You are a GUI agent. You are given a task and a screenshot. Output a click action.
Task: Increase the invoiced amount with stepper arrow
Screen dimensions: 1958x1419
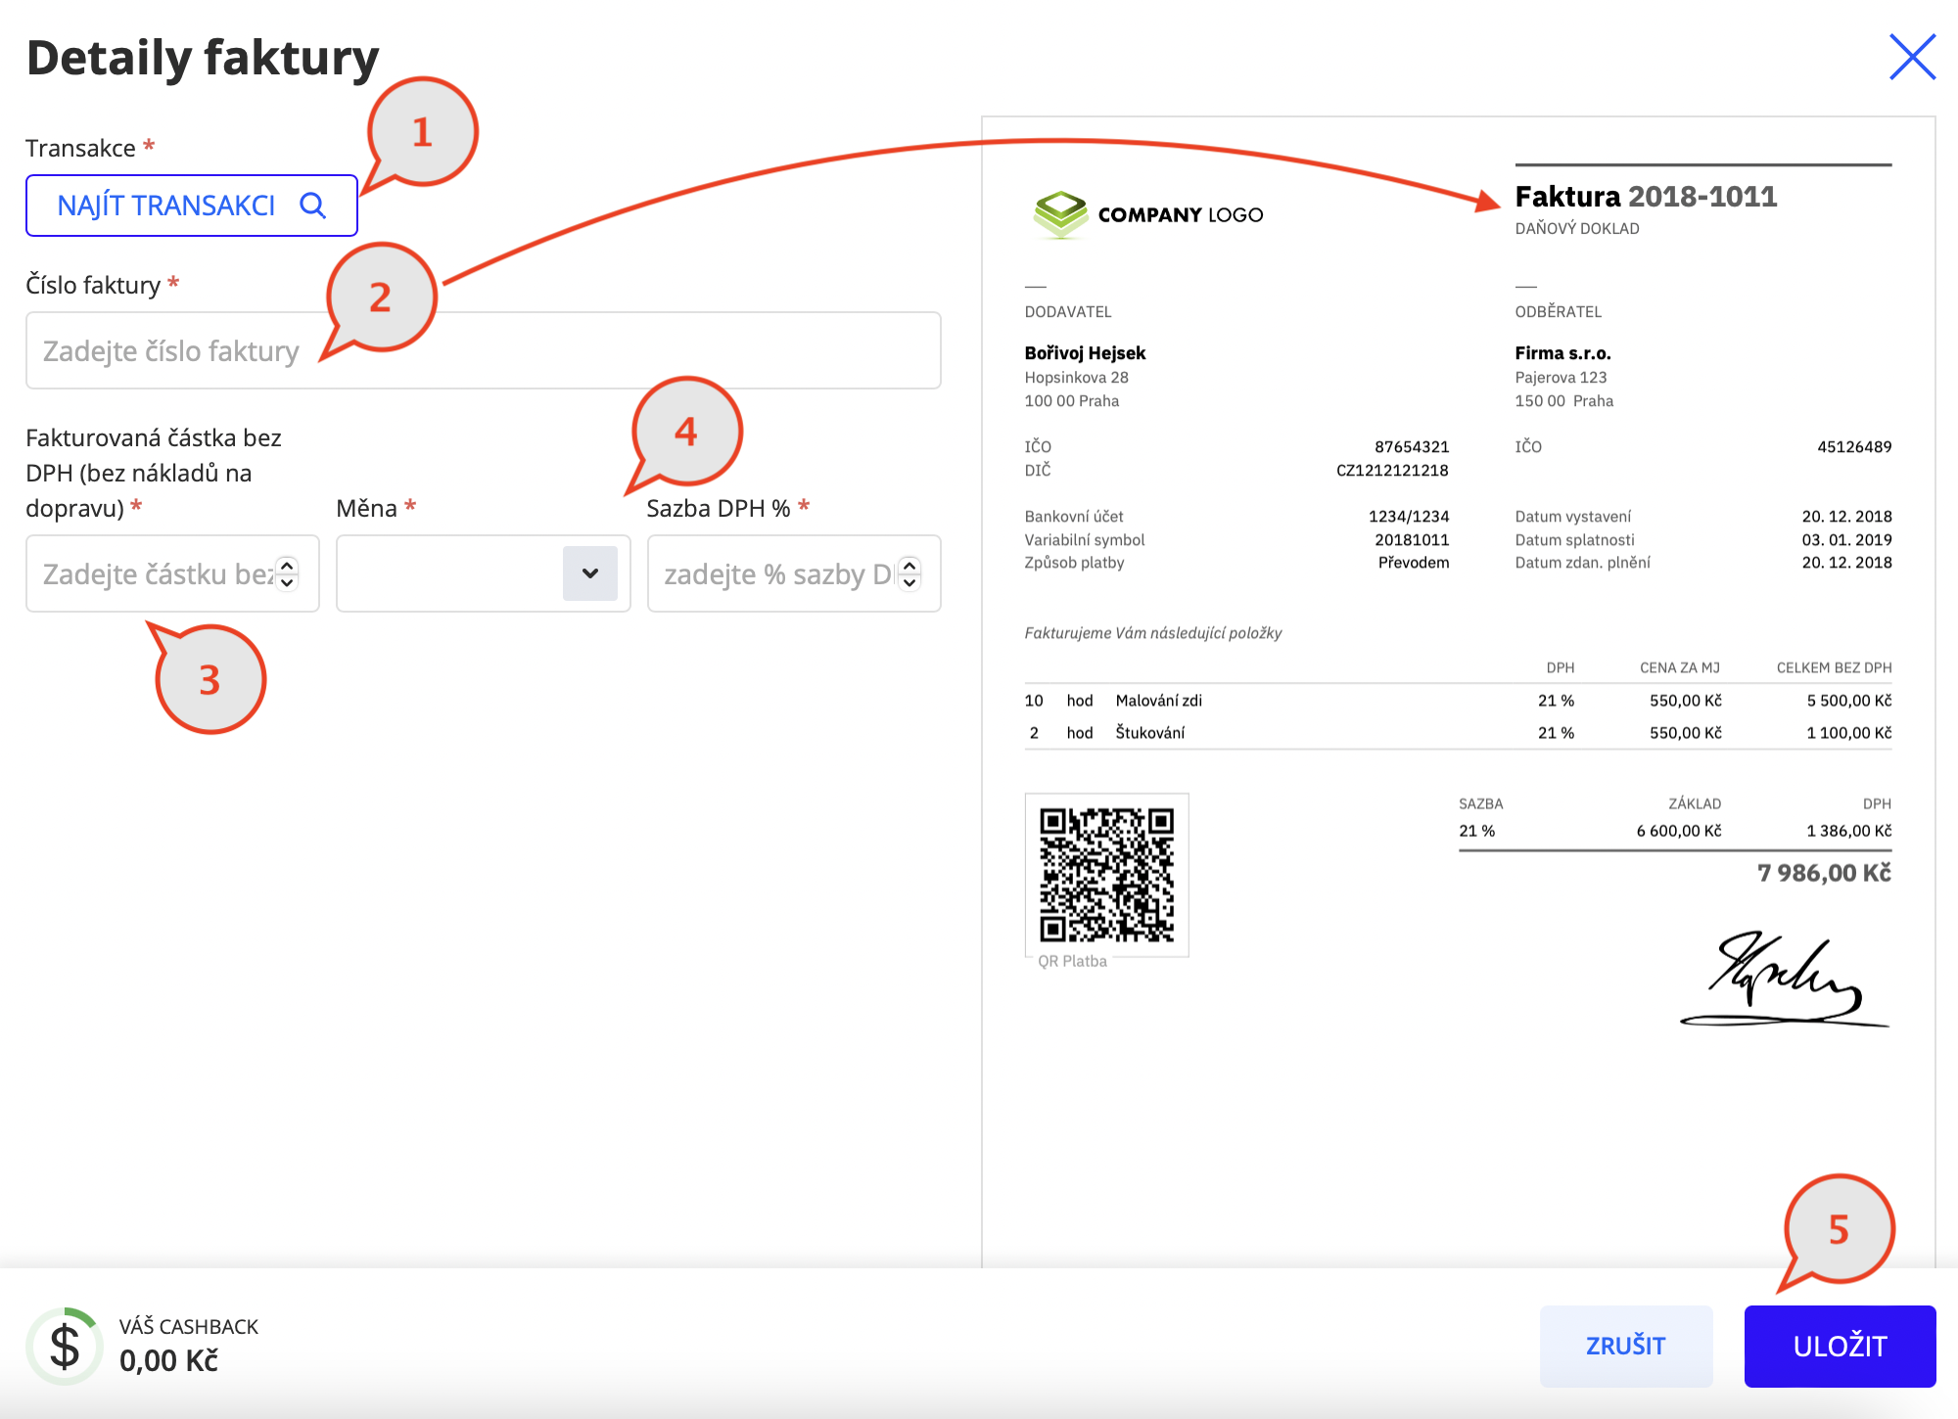287,565
